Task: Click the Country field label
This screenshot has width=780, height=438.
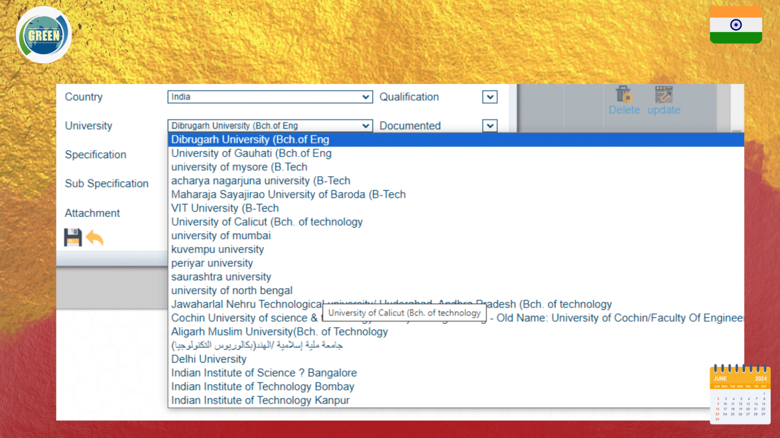Action: (84, 97)
